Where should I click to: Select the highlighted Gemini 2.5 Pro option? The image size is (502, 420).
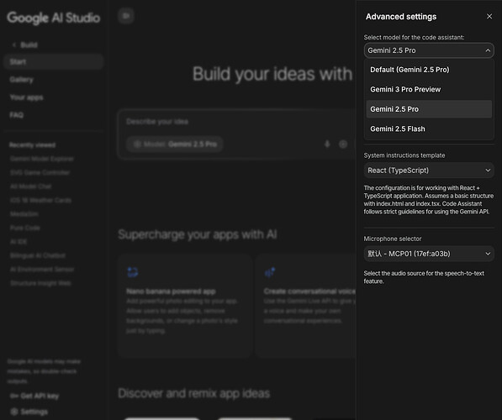click(x=429, y=109)
